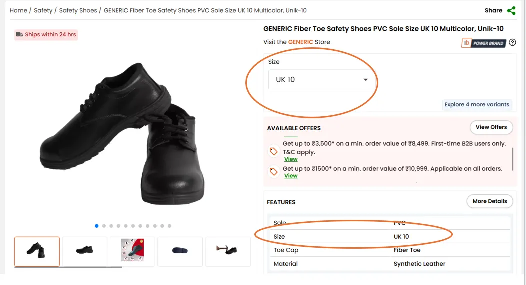Click the View Offers button
Image resolution: width=526 pixels, height=285 pixels.
point(491,127)
